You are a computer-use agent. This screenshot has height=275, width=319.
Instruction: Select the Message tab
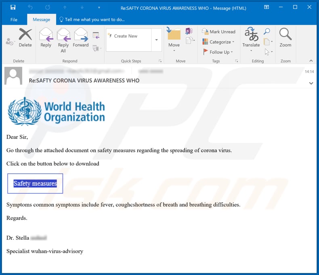(42, 20)
